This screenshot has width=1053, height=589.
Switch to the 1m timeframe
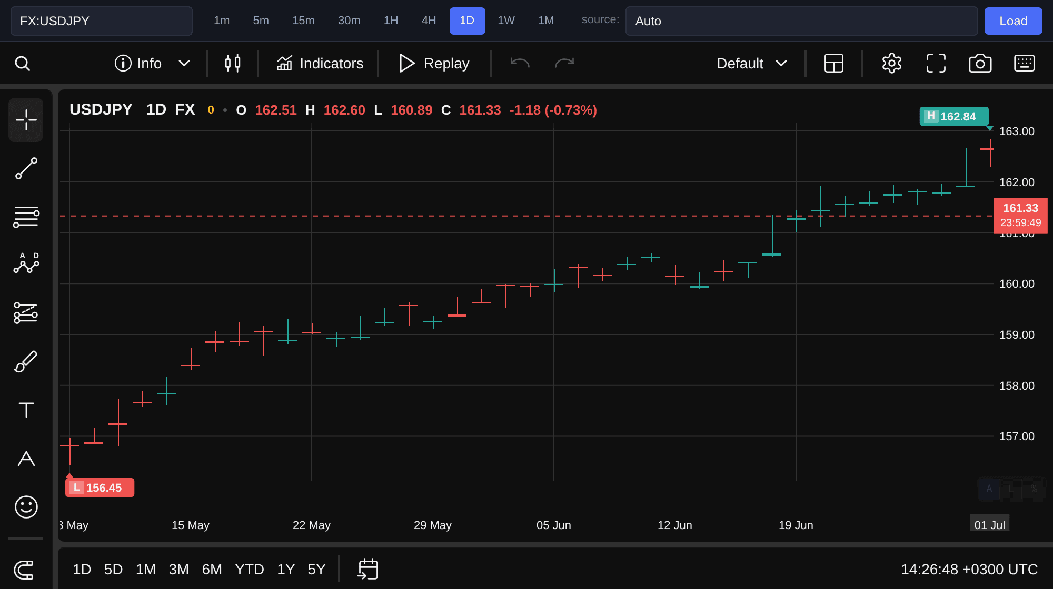[x=222, y=21]
